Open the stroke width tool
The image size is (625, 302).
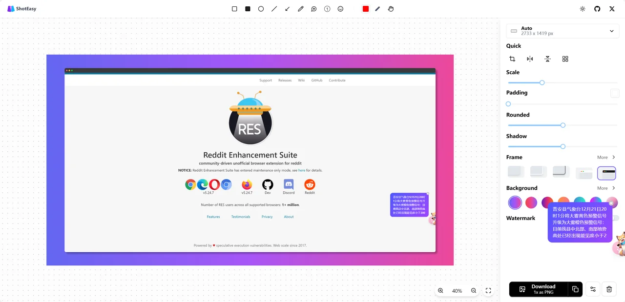(378, 9)
